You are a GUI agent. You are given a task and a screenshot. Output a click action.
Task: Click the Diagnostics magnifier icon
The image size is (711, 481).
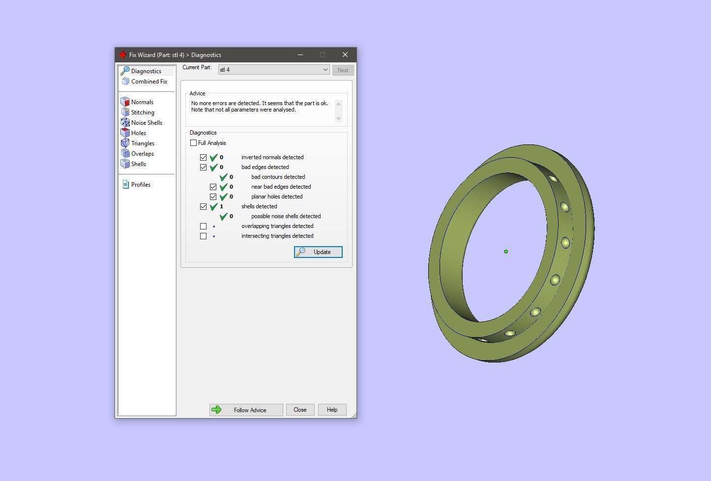pyautogui.click(x=125, y=71)
